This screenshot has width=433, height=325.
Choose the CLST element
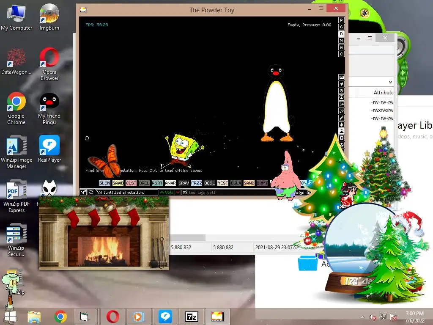pyautogui.click(x=131, y=183)
